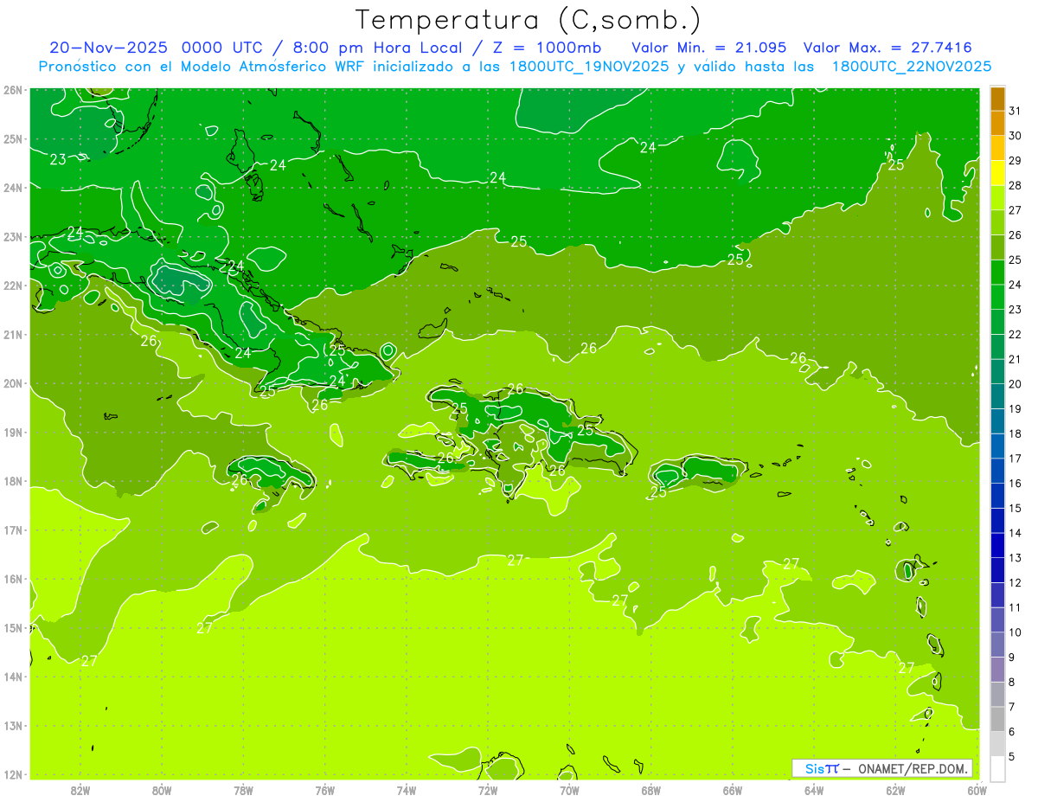Select legend swatch between 29 and 30
The width and height of the screenshot is (1038, 802).
point(997,148)
